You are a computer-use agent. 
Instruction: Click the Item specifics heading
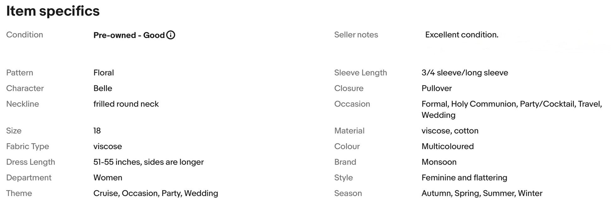point(53,11)
